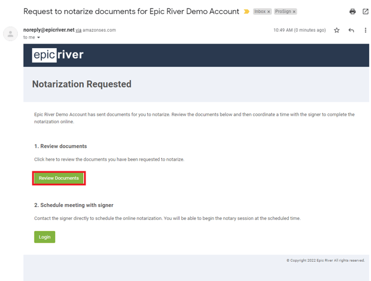Viewport: 371px width, 281px height.
Task: Star this message
Action: [336, 30]
